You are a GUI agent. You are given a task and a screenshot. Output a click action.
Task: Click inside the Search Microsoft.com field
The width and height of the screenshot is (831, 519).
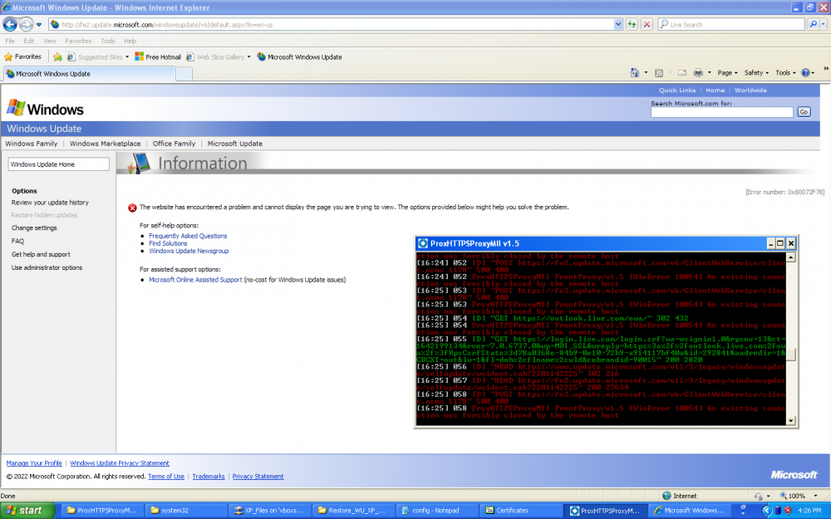pos(721,111)
